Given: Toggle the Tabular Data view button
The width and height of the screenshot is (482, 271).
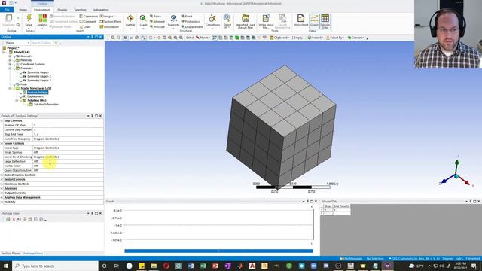Looking at the screenshot, I should (x=325, y=21).
